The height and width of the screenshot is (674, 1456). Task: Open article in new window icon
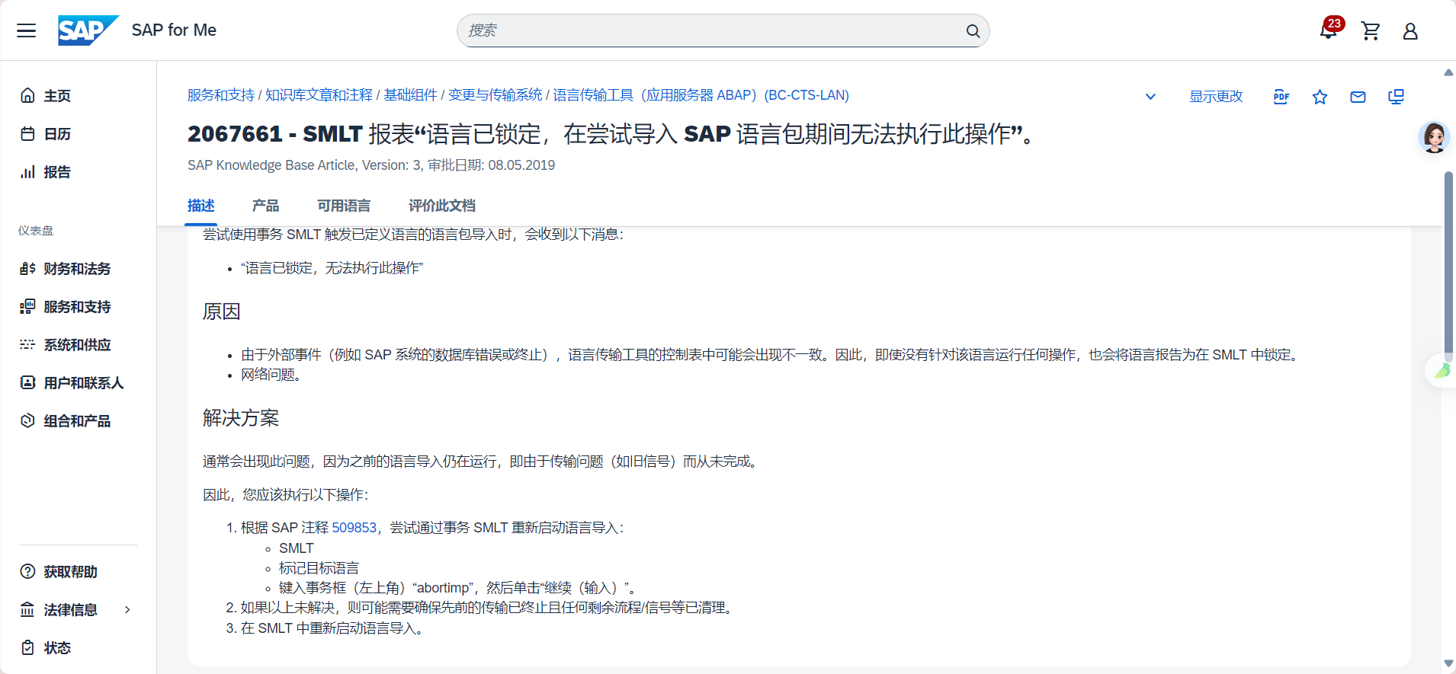[1396, 97]
